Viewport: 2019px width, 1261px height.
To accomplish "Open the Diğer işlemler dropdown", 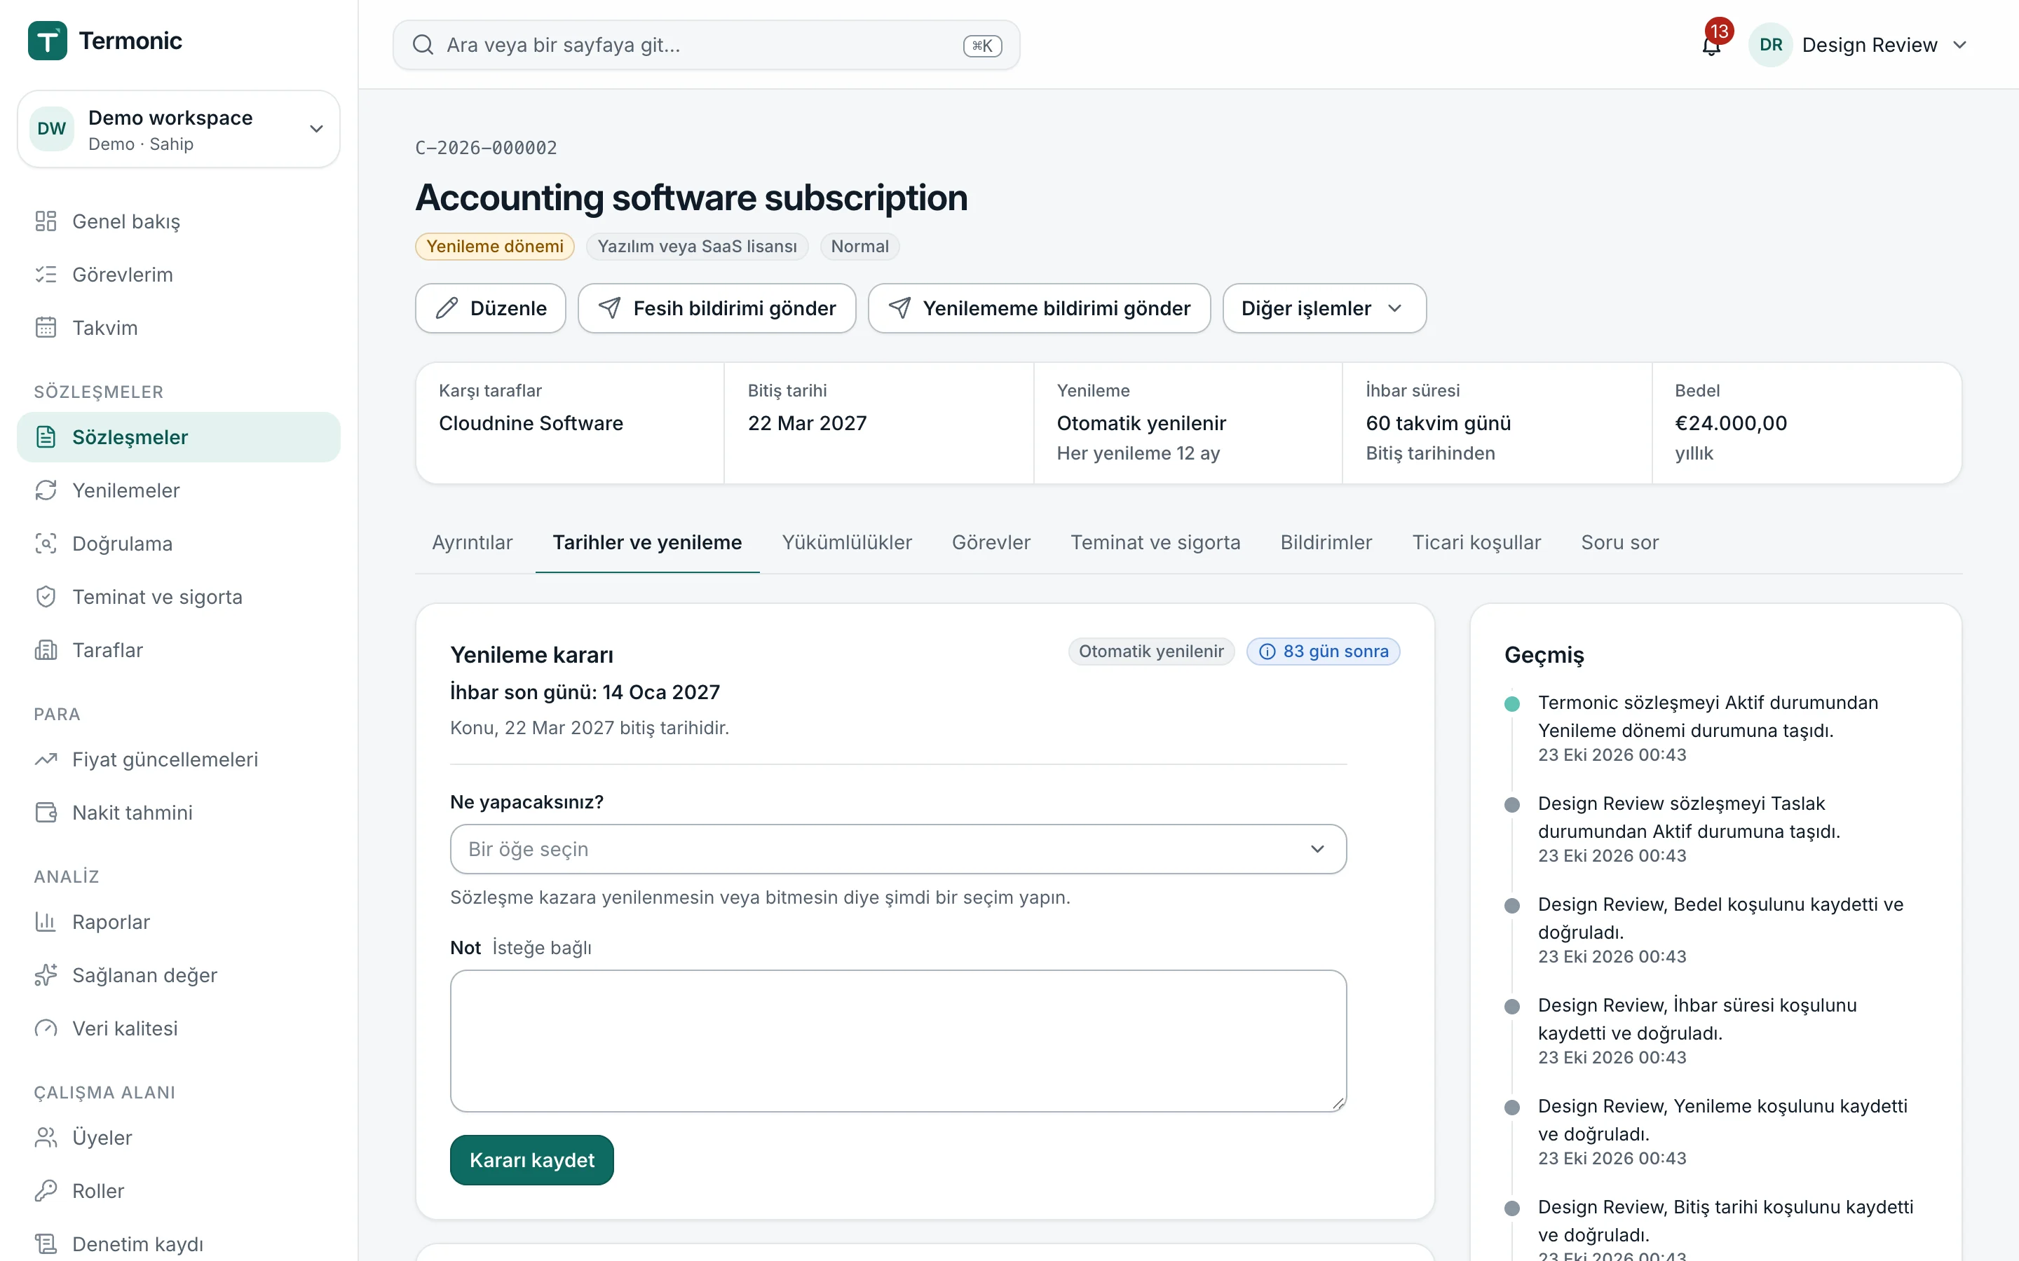I will click(1324, 308).
